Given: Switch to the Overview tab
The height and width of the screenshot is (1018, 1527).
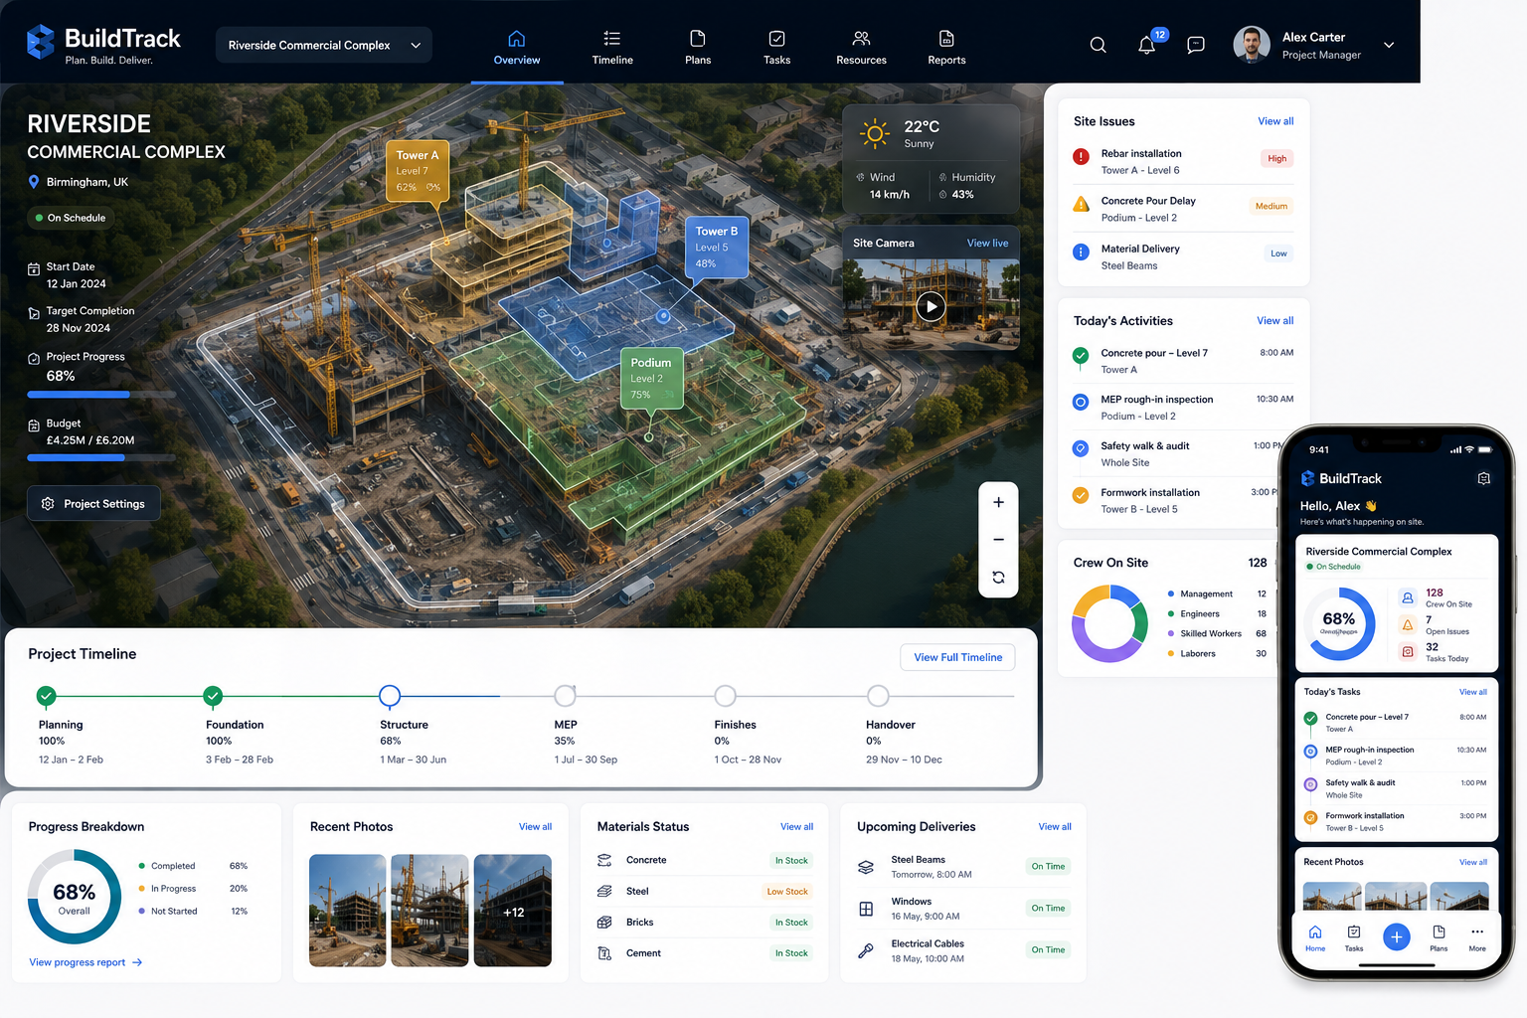Looking at the screenshot, I should pos(517,47).
